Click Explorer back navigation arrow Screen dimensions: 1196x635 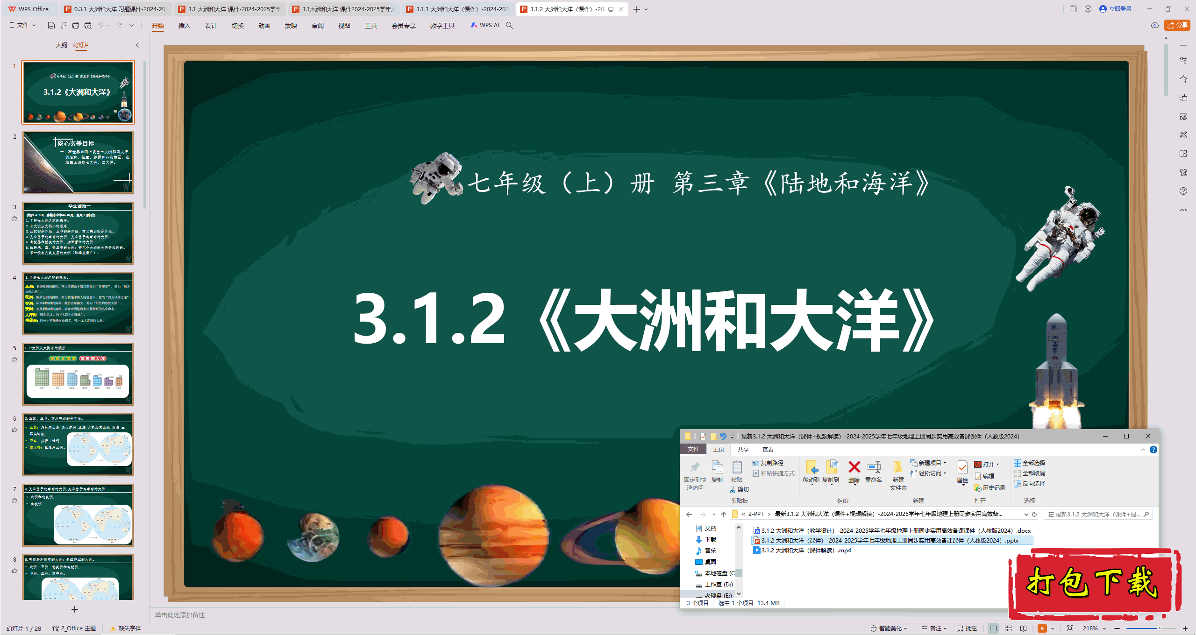(x=689, y=514)
